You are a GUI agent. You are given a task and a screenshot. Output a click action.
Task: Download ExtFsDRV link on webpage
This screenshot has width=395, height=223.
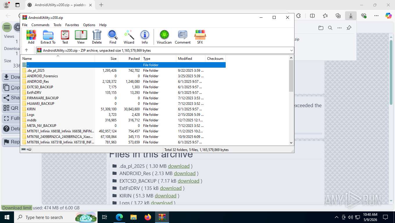171,188
